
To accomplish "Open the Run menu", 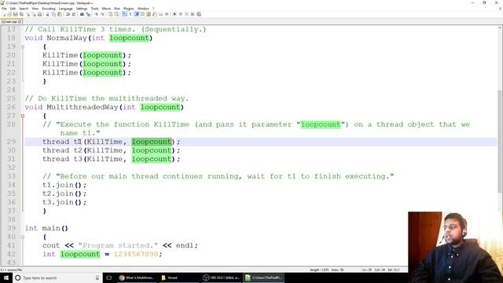I will click(x=117, y=9).
